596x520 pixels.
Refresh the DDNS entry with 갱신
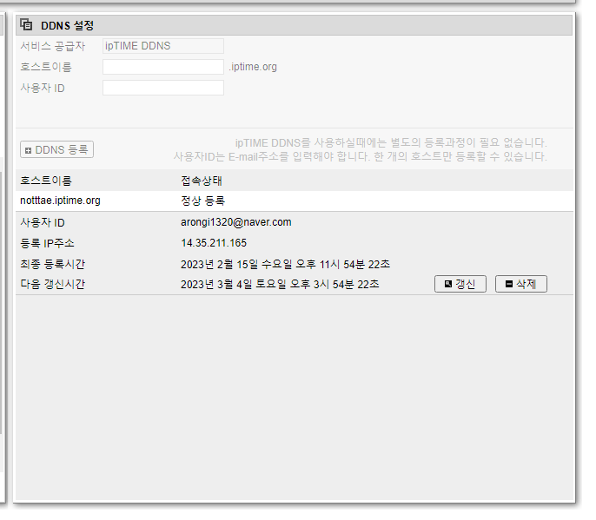pos(460,284)
